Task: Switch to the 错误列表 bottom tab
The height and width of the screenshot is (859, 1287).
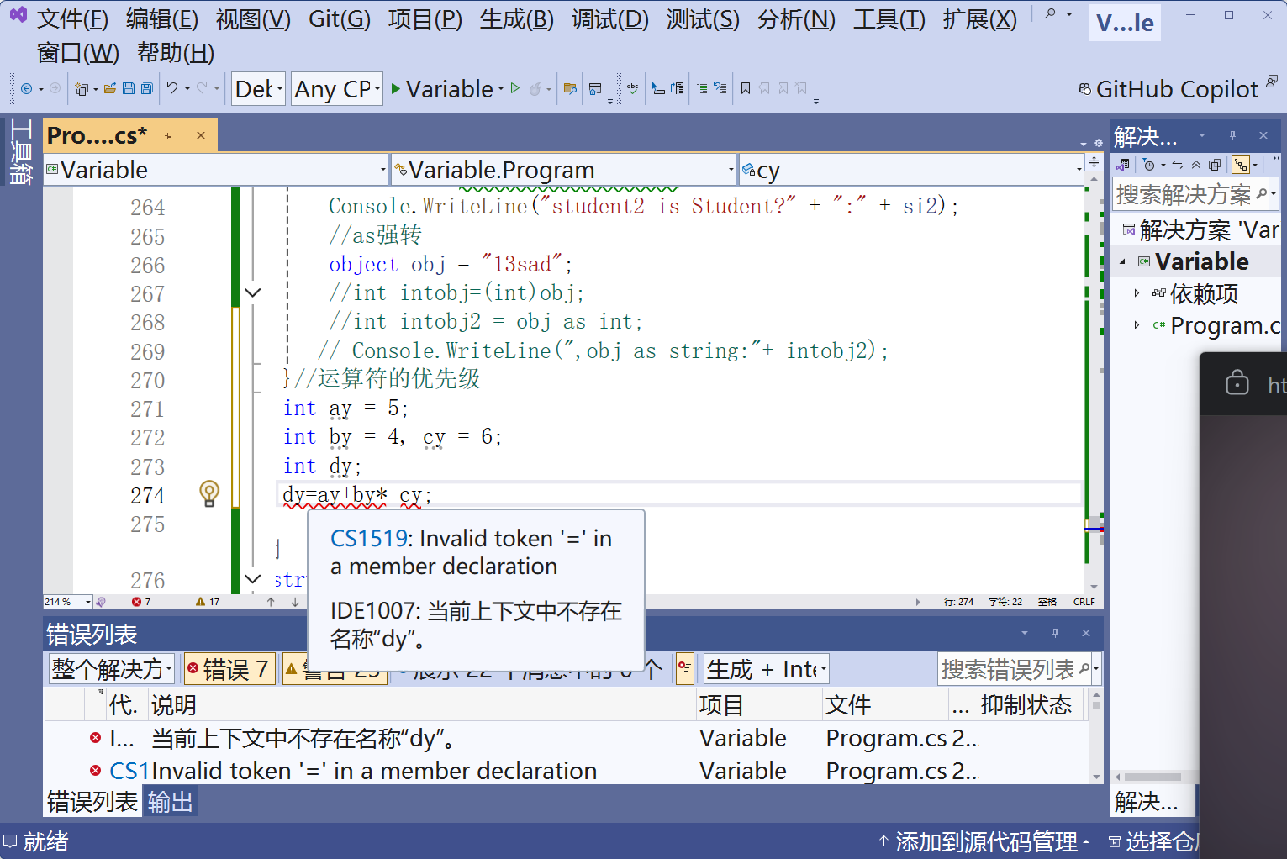Action: coord(92,803)
